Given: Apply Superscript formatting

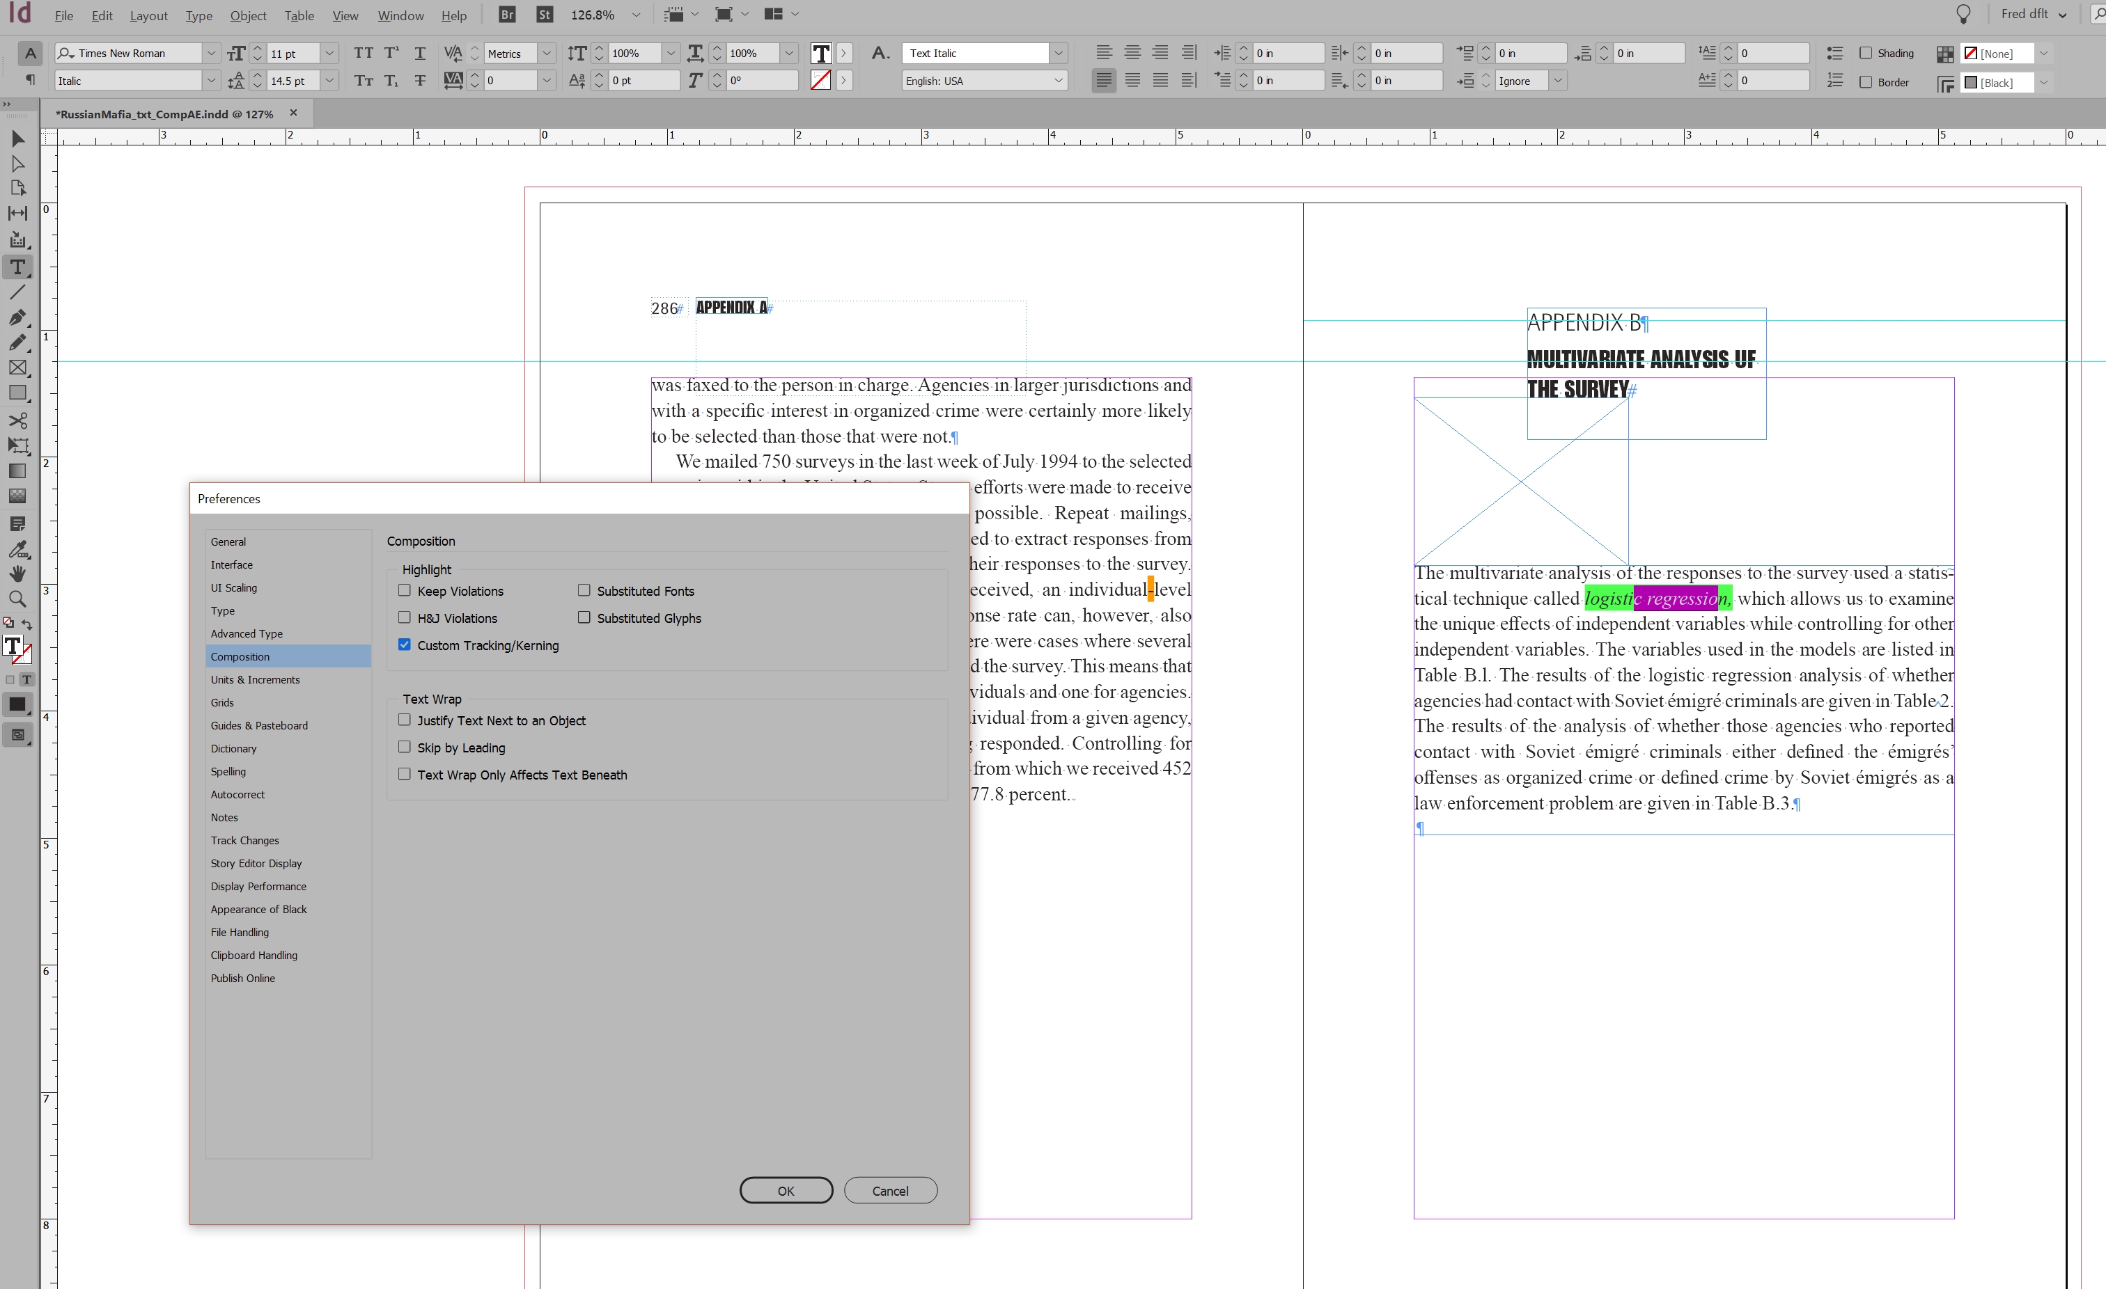Looking at the screenshot, I should [391, 53].
